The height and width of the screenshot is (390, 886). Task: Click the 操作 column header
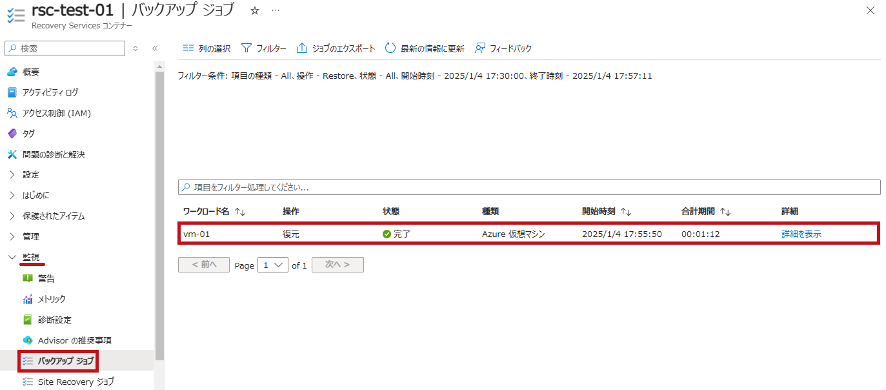tap(291, 212)
